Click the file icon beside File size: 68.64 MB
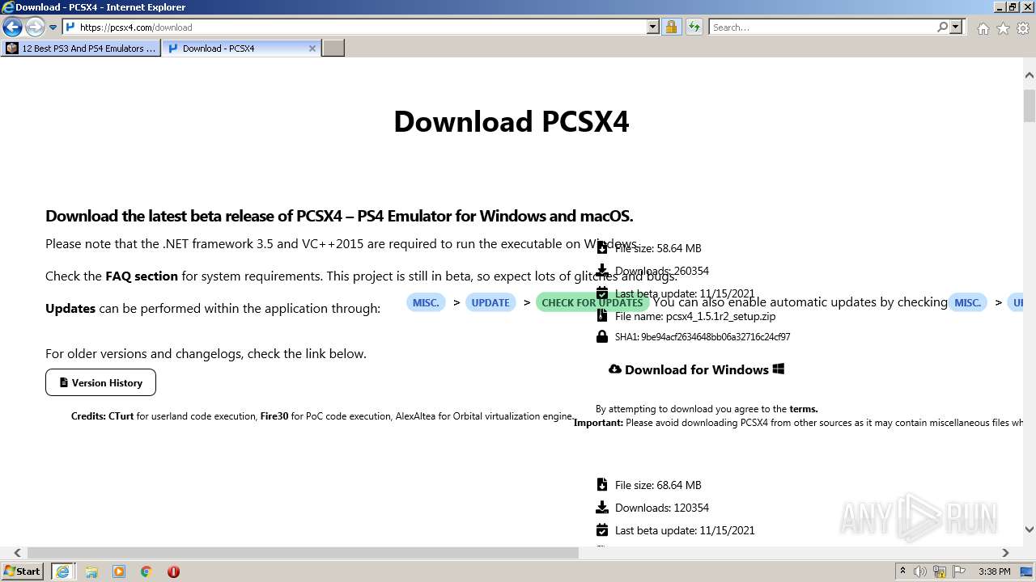 (601, 485)
